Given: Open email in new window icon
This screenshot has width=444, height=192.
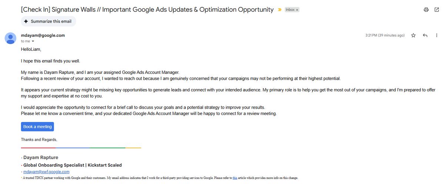Looking at the screenshot, I should coord(437,10).
